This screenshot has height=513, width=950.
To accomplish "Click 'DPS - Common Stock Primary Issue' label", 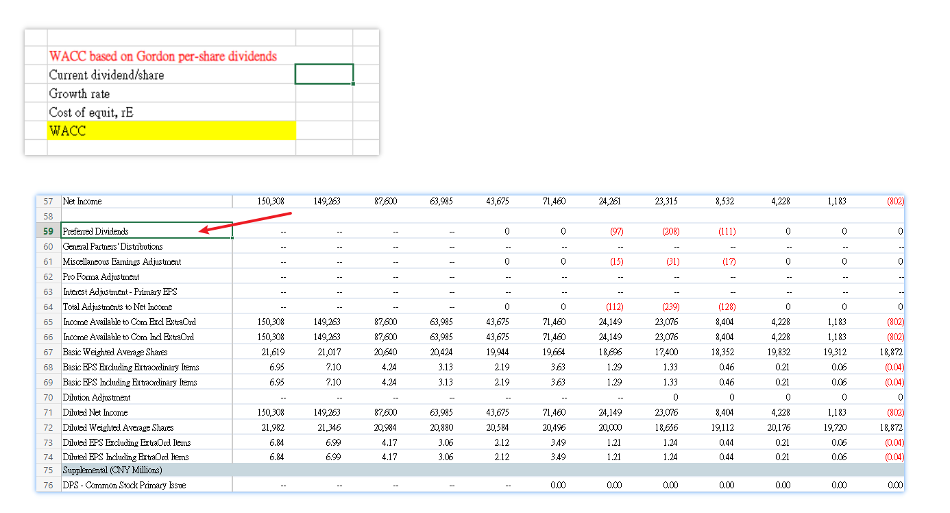I will pyautogui.click(x=125, y=485).
